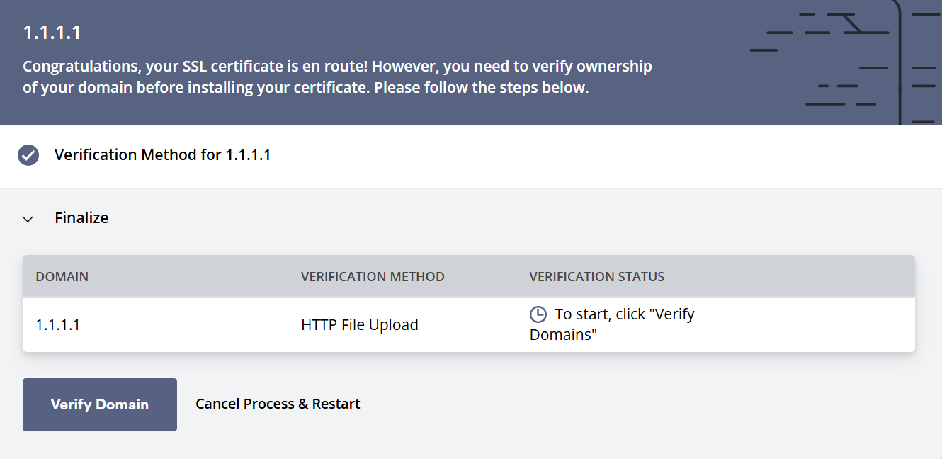This screenshot has height=459, width=942.
Task: Click the 1.1.1.1 page title in banner
Action: [52, 33]
